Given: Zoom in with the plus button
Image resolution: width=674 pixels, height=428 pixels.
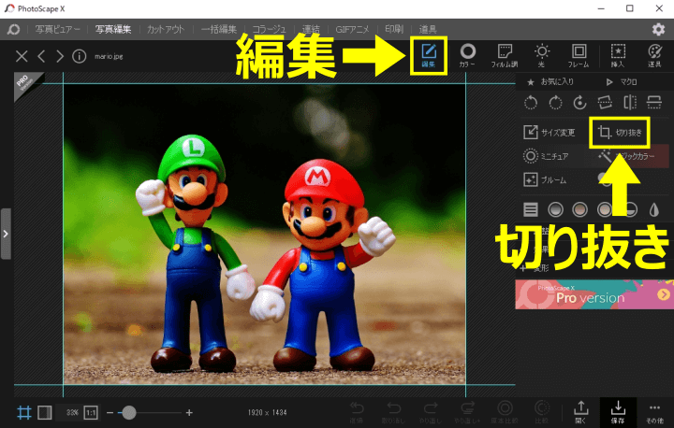Looking at the screenshot, I should 189,412.
